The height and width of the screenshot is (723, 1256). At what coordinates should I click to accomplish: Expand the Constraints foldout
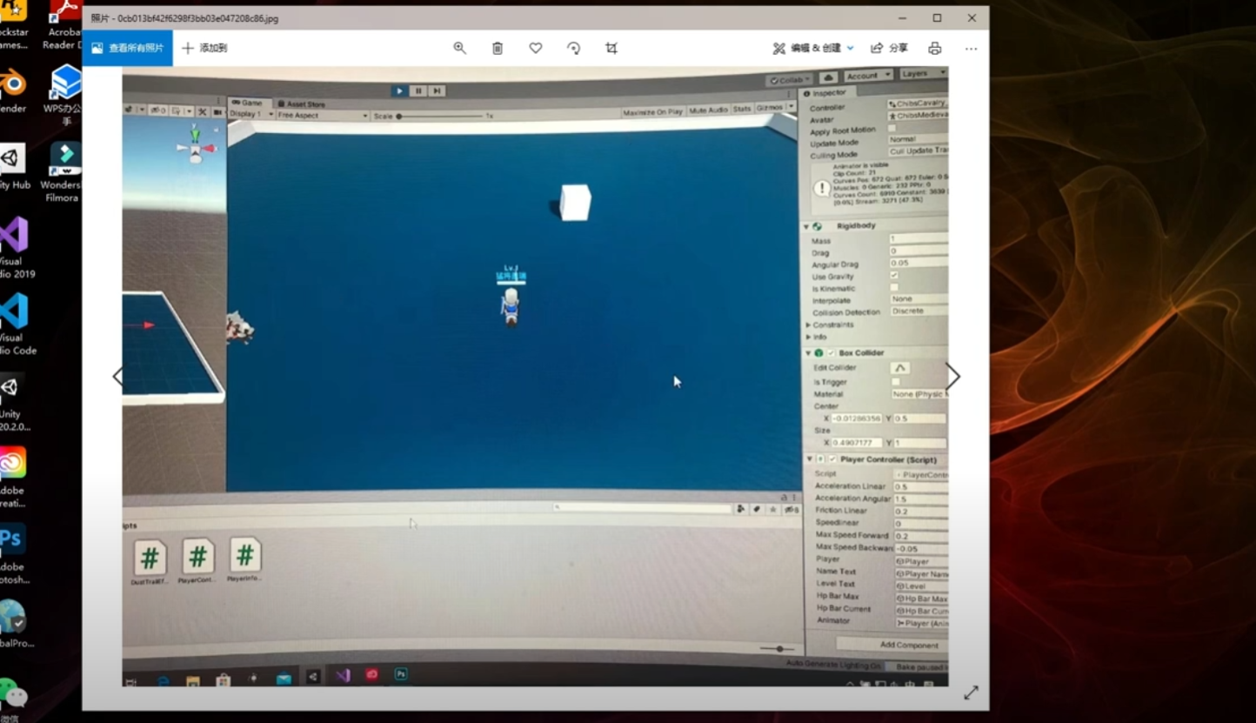[x=808, y=325]
